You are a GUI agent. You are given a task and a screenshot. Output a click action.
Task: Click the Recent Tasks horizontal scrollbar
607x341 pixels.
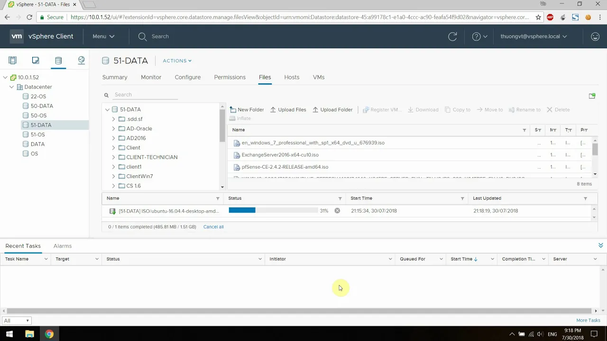[x=300, y=311]
